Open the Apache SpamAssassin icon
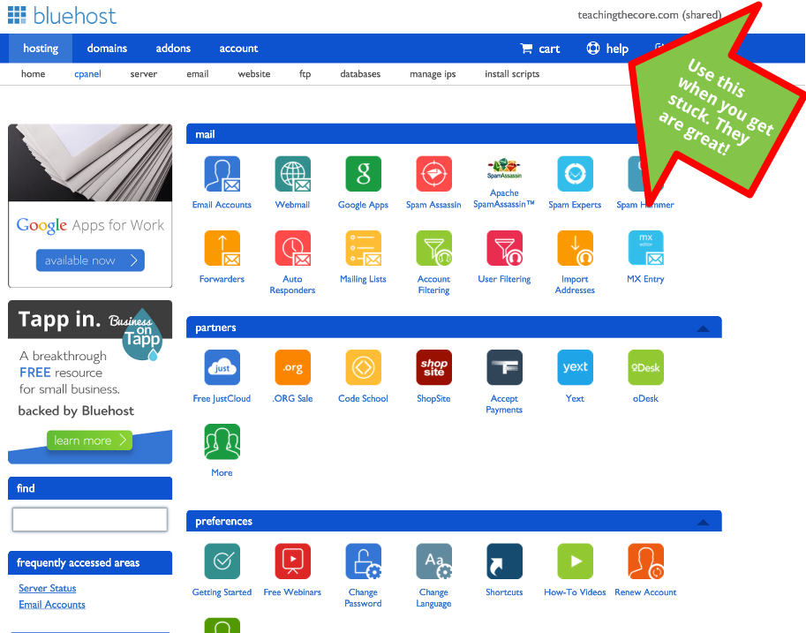806x633 pixels. 504,169
